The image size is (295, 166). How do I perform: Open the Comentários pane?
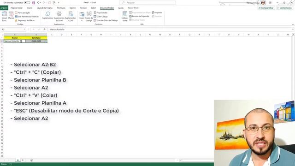pyautogui.click(x=284, y=8)
